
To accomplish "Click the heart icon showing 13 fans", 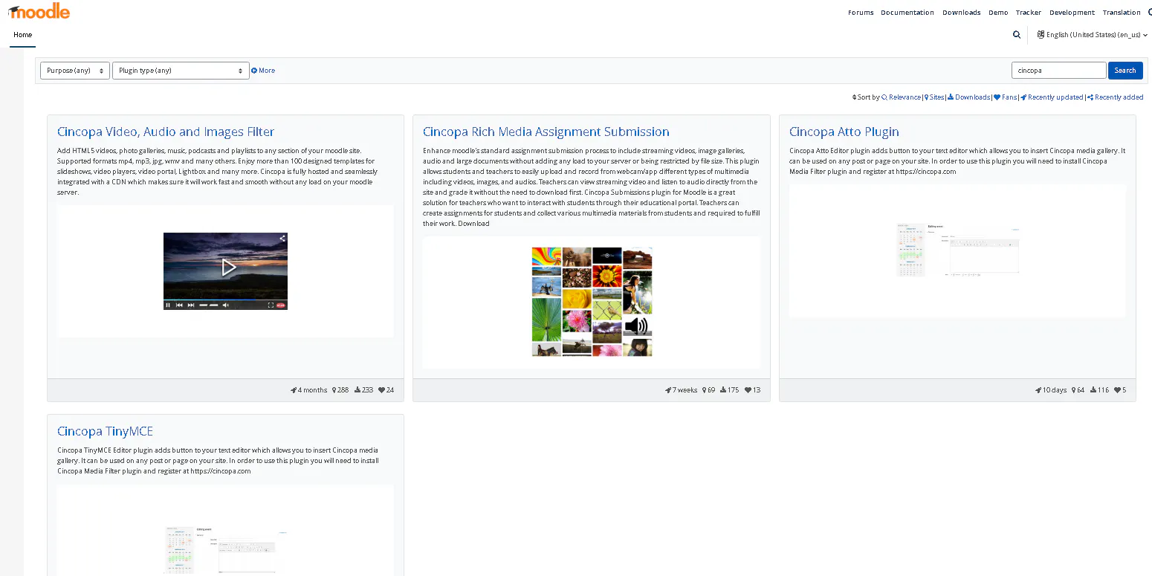I will click(748, 390).
